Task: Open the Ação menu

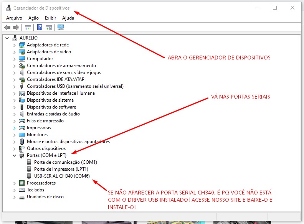Action: click(33, 18)
